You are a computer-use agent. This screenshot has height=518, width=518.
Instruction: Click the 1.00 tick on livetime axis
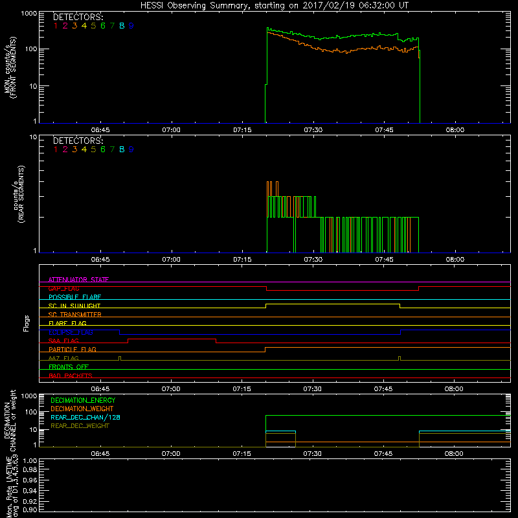pos(30,461)
